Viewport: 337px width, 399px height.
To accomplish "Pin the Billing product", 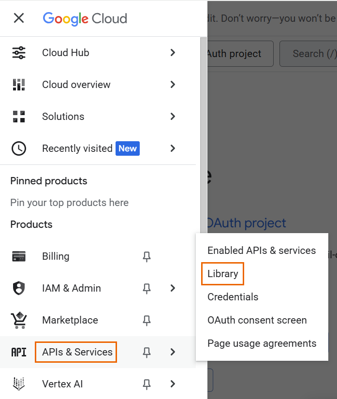I will [x=147, y=256].
